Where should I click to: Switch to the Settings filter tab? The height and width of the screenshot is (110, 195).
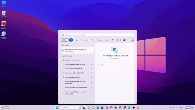tap(99, 40)
